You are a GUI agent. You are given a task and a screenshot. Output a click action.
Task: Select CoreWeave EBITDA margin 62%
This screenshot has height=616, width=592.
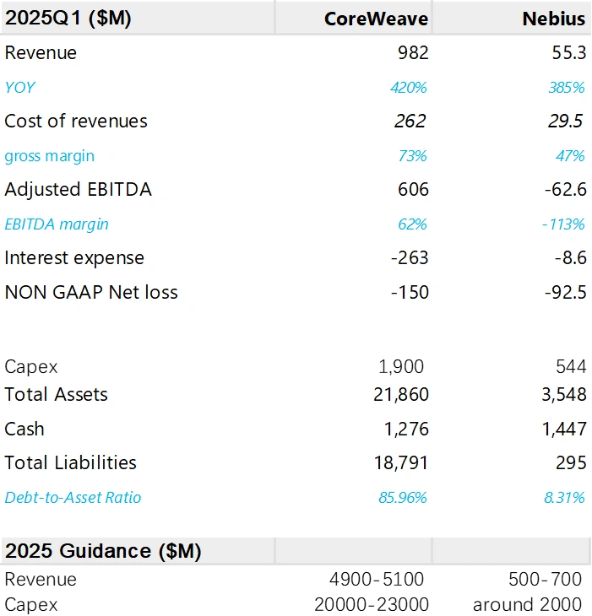pyautogui.click(x=412, y=224)
